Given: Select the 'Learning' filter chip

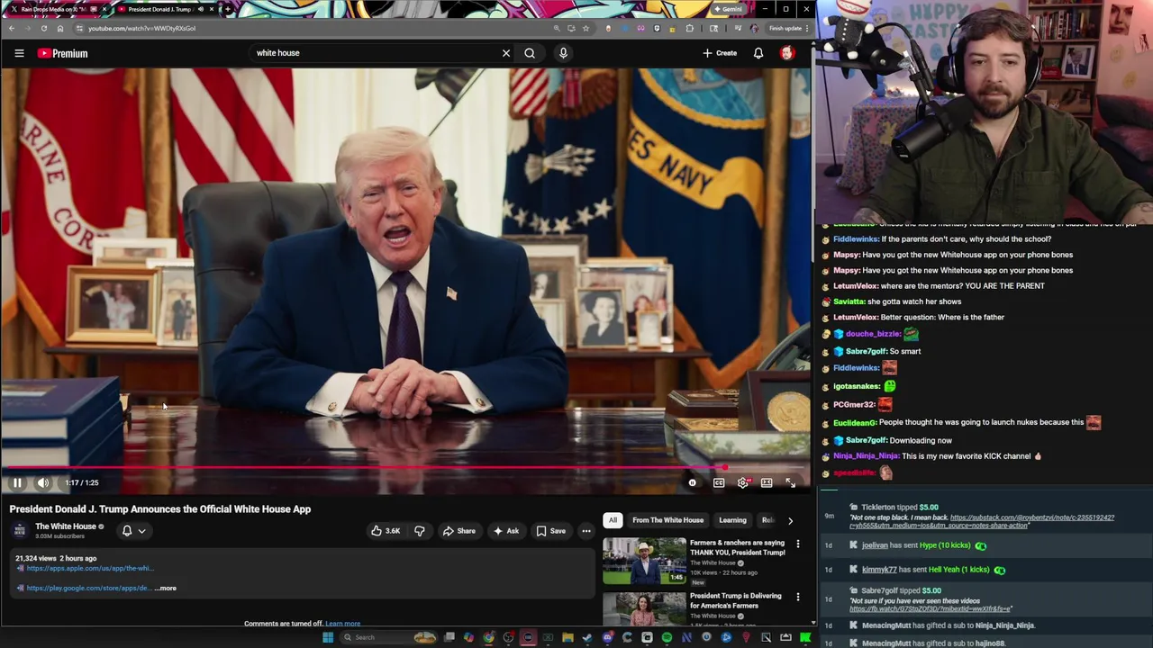Looking at the screenshot, I should tap(732, 520).
